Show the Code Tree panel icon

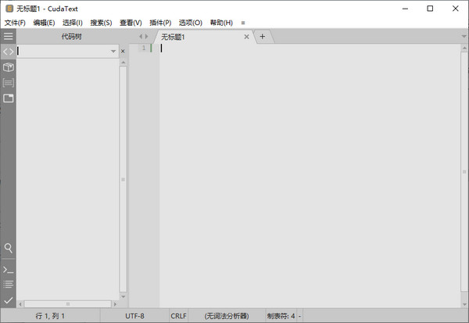point(9,52)
